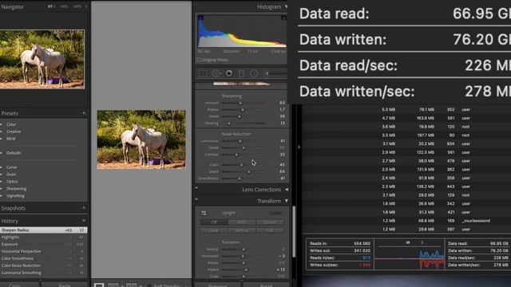
Task: Select Horizontal Perspective history step
Action: [x=44, y=251]
